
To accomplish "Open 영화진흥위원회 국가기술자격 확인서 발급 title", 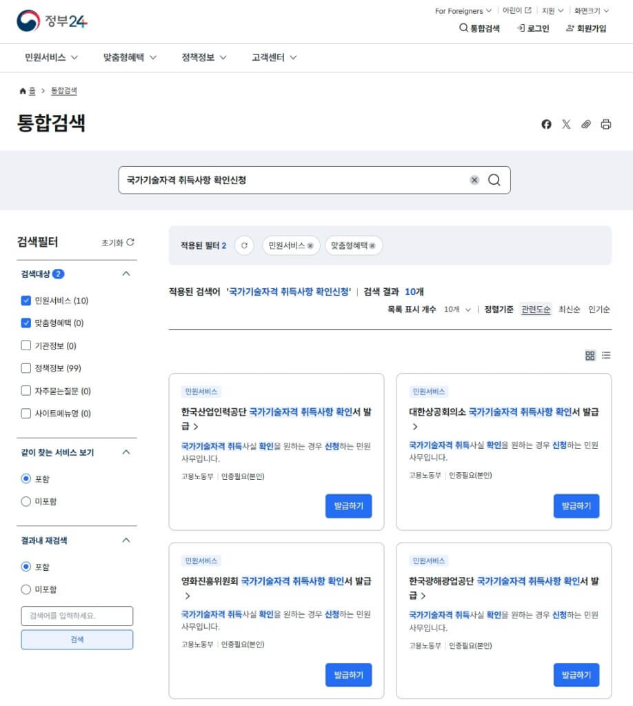I will pyautogui.click(x=277, y=588).
